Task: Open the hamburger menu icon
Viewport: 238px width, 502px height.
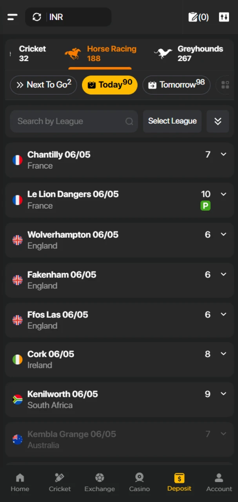Action: click(x=13, y=17)
